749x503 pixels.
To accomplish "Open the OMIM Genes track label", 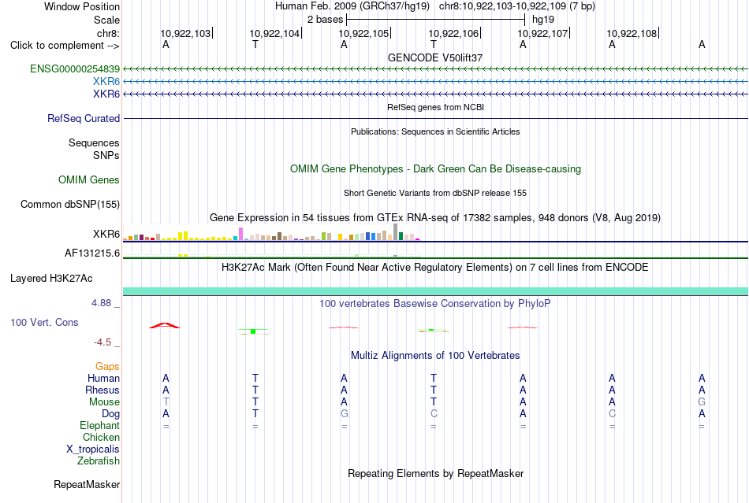I will [88, 179].
